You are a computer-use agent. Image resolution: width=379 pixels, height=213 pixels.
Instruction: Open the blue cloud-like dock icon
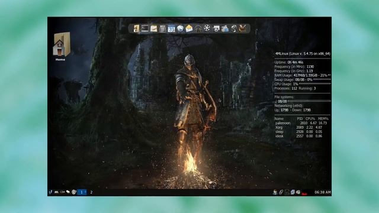click(x=225, y=28)
